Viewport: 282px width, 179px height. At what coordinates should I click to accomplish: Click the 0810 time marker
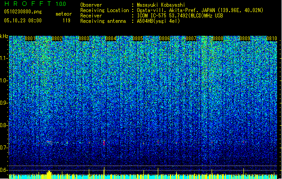[x=272, y=38]
